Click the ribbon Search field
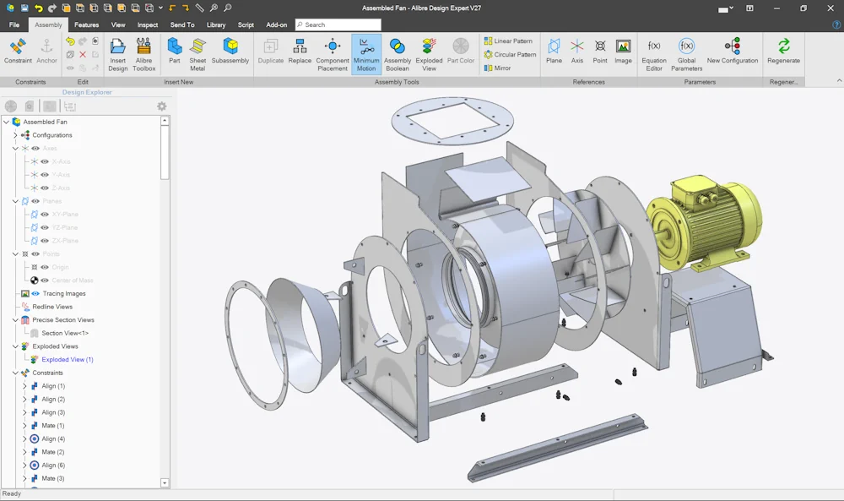This screenshot has height=501, width=844. pyautogui.click(x=338, y=25)
